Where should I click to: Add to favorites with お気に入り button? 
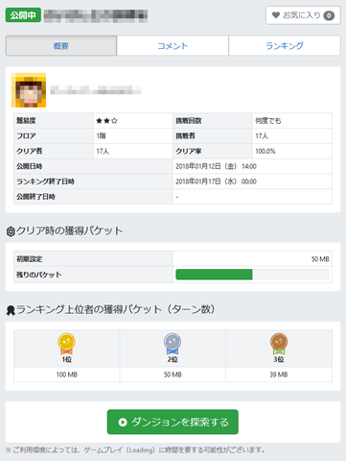pos(303,15)
